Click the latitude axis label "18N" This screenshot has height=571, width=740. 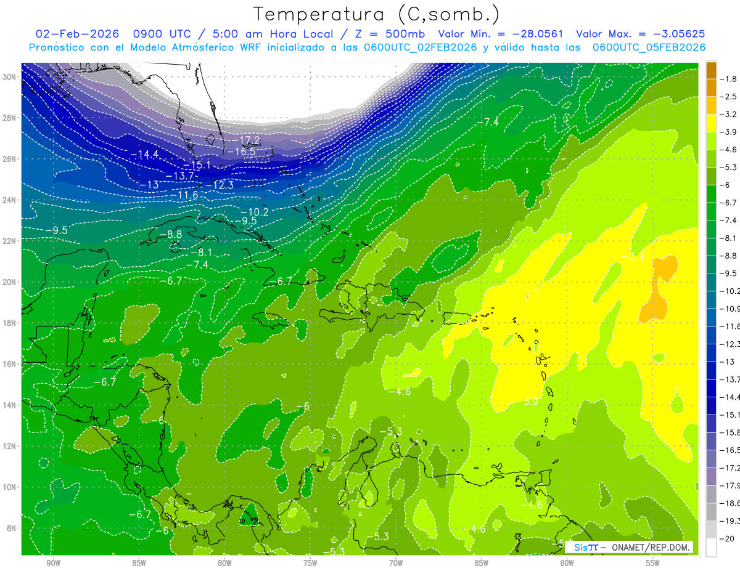click(x=9, y=323)
